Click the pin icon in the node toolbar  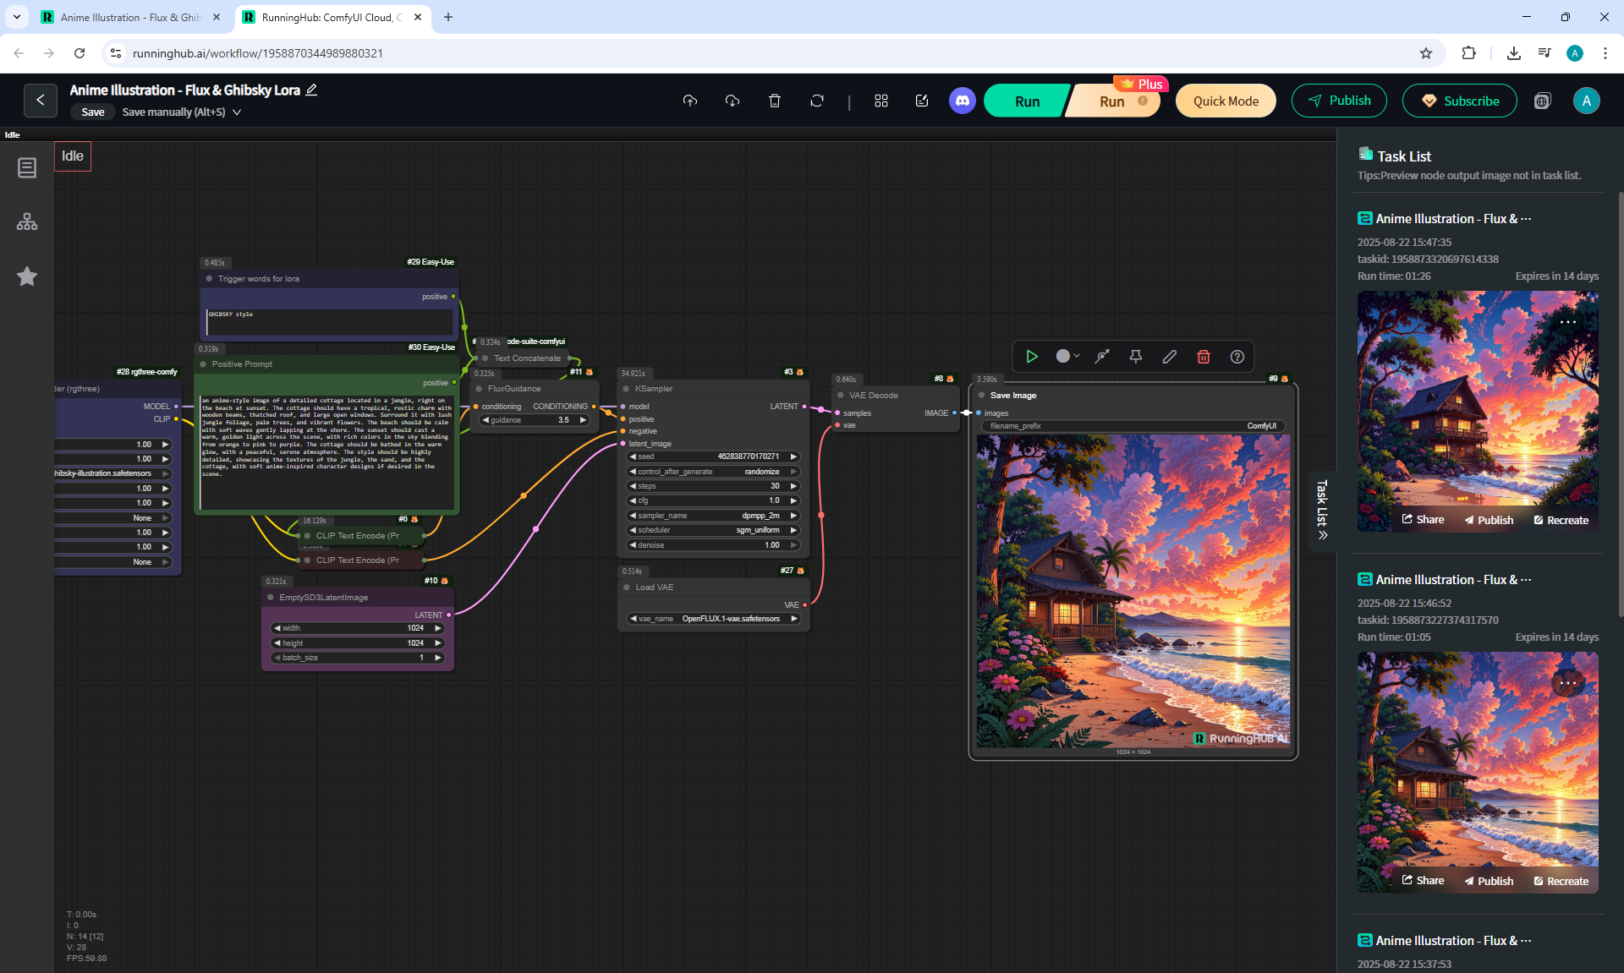[1135, 357]
